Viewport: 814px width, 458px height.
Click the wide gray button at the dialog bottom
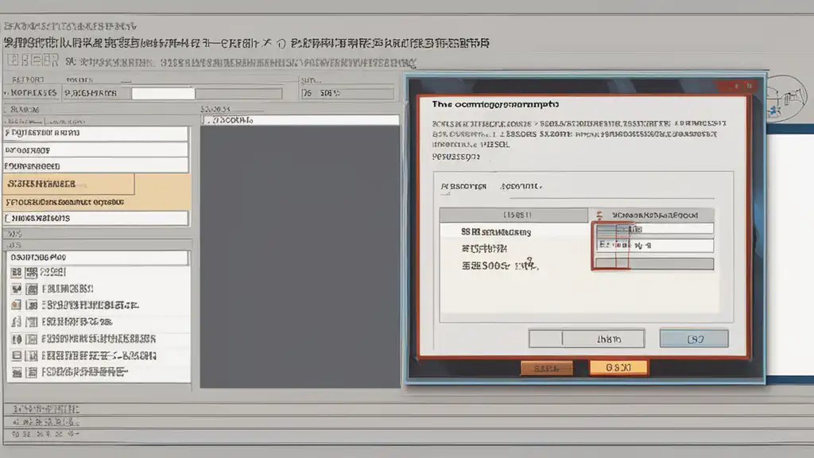coord(587,339)
